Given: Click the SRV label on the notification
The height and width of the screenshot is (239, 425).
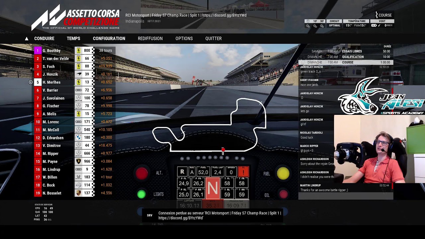Looking at the screenshot, I should pyautogui.click(x=150, y=215).
